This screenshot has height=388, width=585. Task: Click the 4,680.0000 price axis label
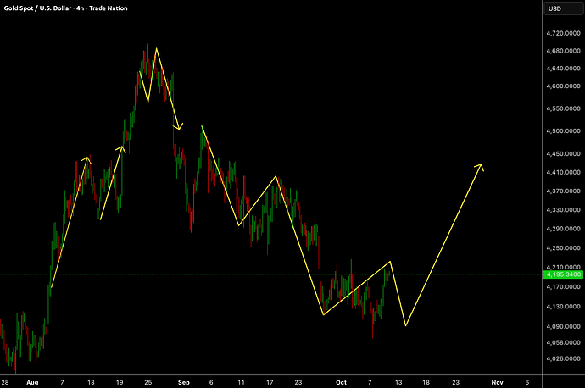tap(563, 51)
